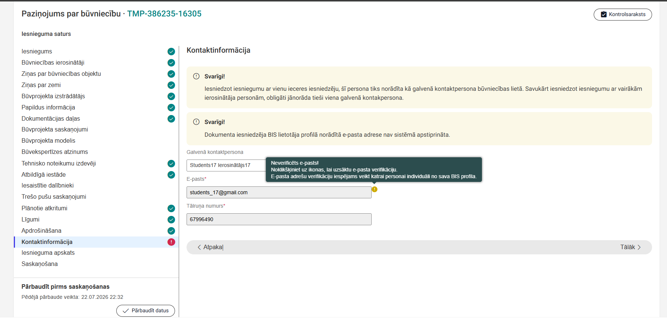
Task: Open the Iesaistītie dalībnieki section
Action: click(47, 186)
